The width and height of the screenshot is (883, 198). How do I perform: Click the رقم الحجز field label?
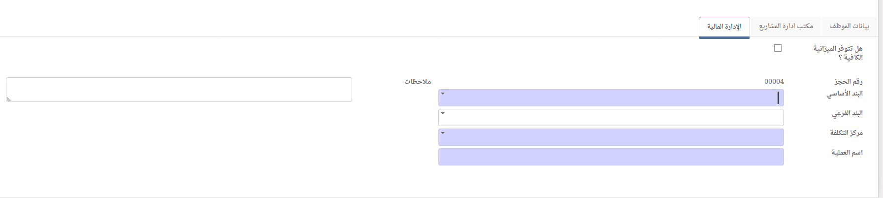click(848, 82)
